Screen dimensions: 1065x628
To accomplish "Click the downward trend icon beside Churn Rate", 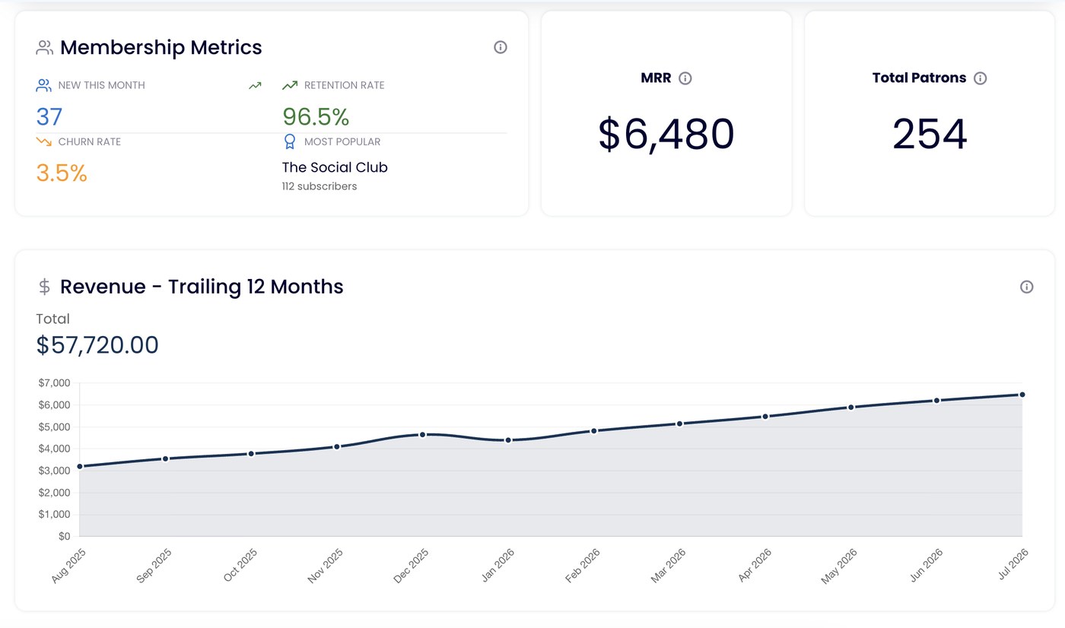I will (43, 141).
